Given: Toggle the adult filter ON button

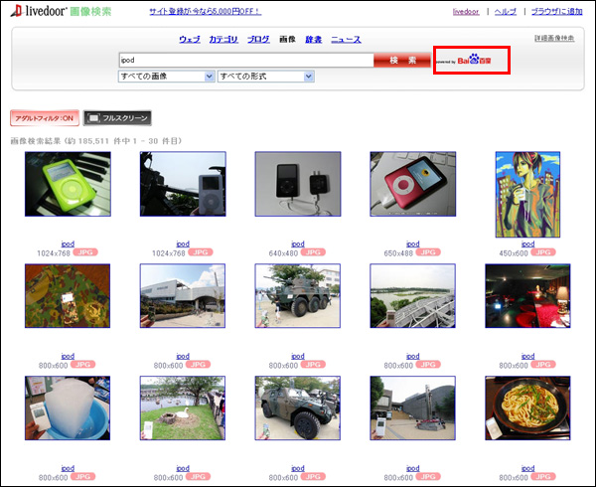Looking at the screenshot, I should pyautogui.click(x=44, y=118).
